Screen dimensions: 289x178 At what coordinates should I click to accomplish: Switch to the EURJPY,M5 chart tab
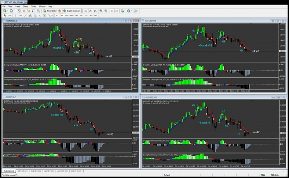pyautogui.click(x=36, y=171)
